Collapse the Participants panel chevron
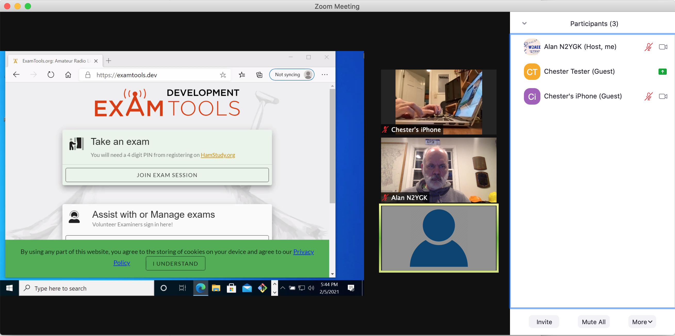 (524, 23)
